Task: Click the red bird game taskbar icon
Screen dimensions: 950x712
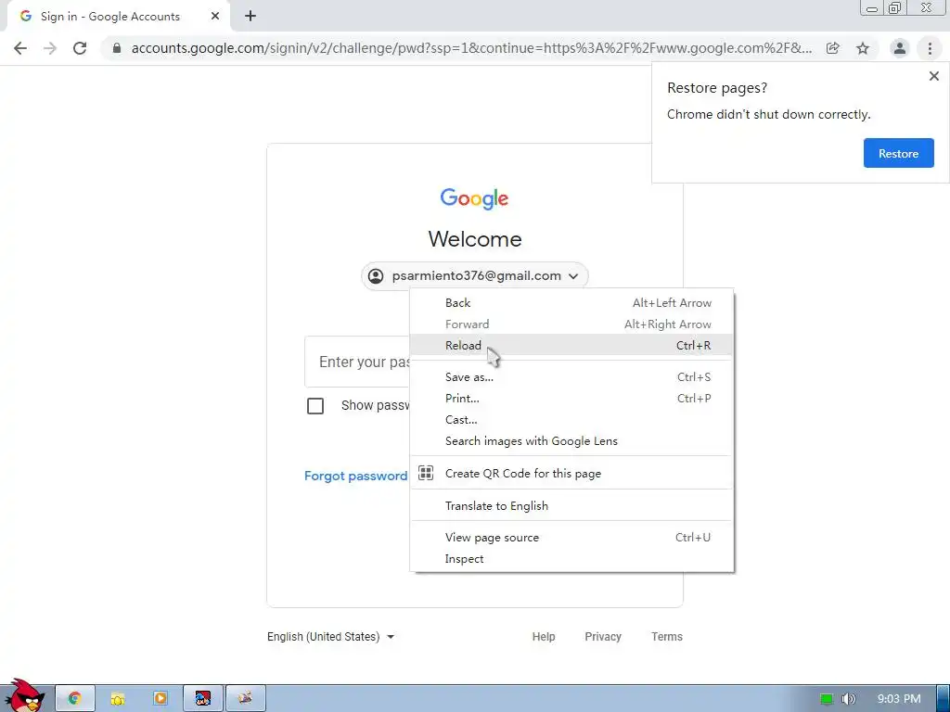Action: pos(203,699)
